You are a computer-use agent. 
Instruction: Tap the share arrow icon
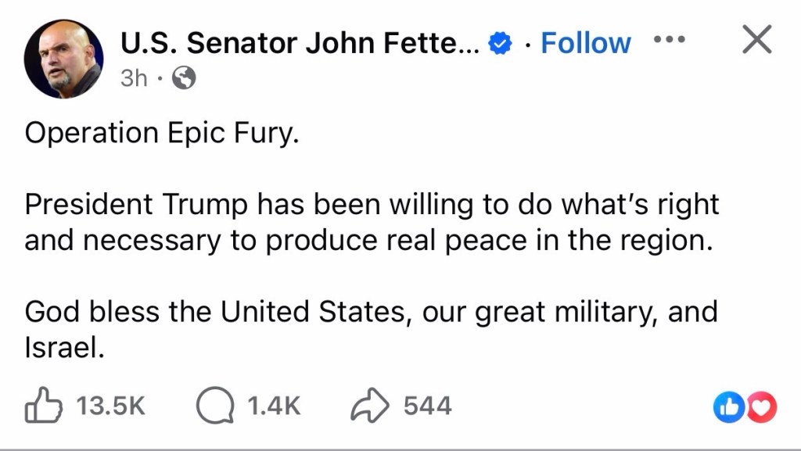[x=369, y=406]
